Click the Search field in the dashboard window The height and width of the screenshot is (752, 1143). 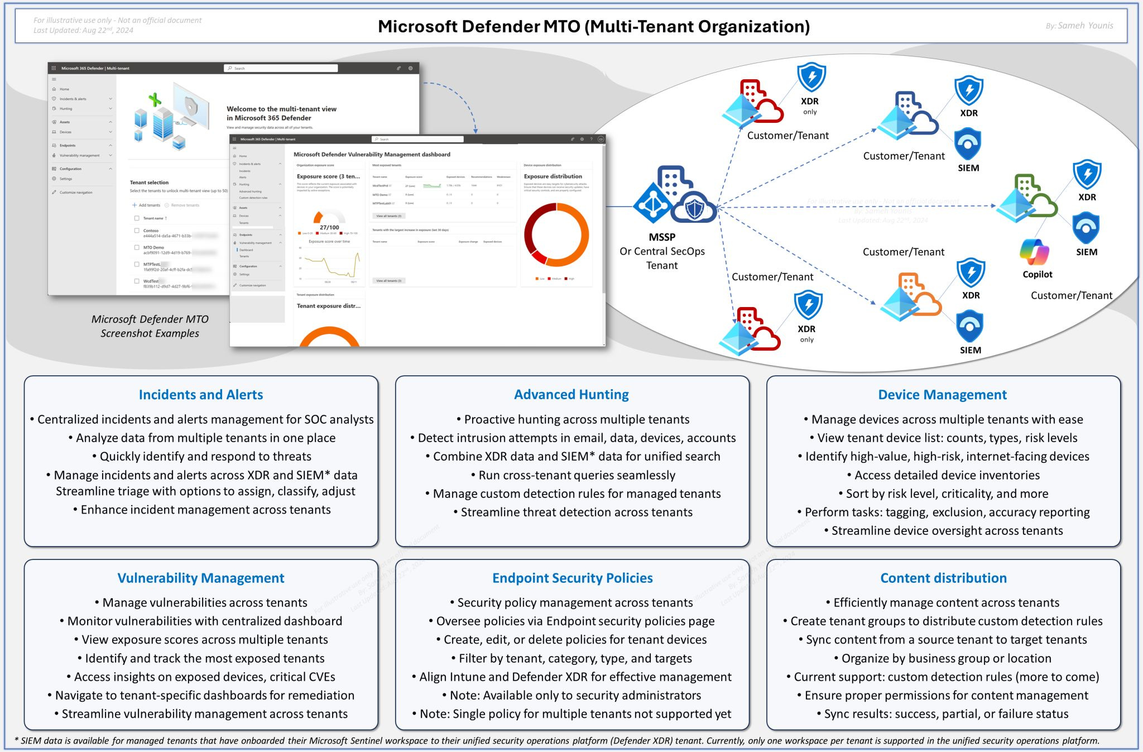(417, 139)
